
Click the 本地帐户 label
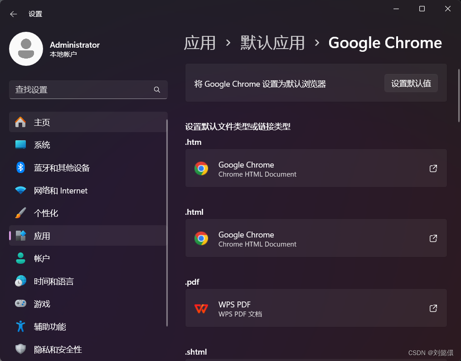tap(63, 54)
